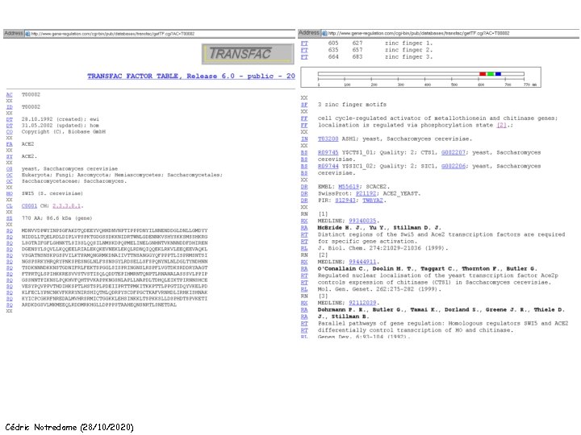The image size is (581, 435).
Task: Click the blue zinc finger 3 domain block
Action: 498,74
